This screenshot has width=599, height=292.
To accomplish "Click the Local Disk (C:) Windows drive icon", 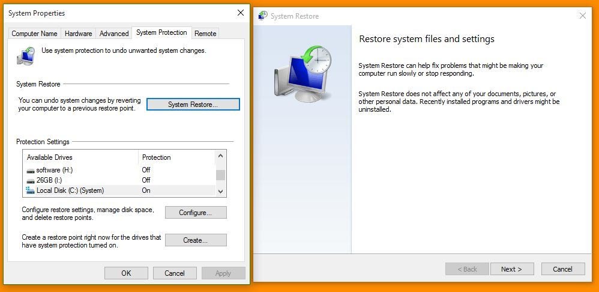I will pos(31,190).
